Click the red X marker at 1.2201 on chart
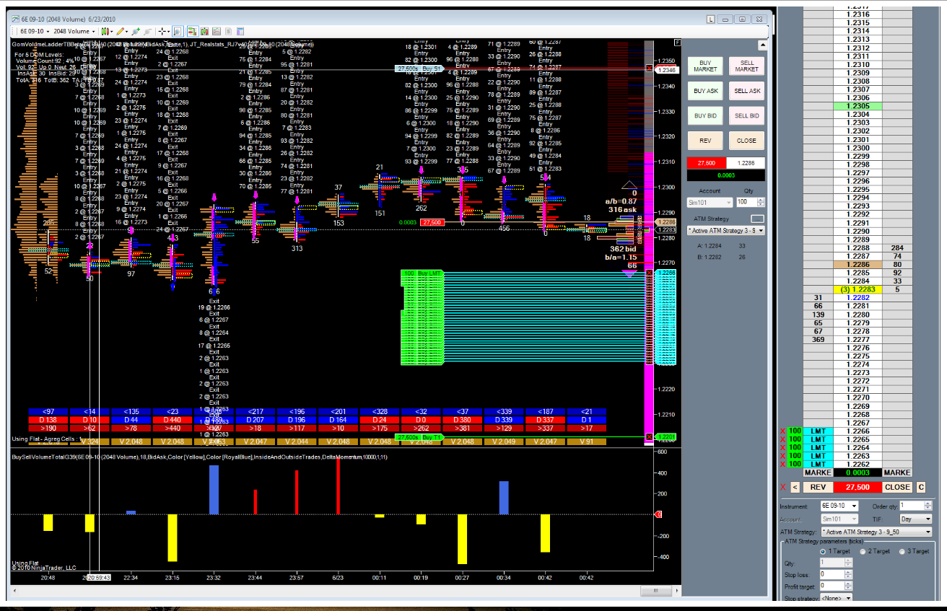The height and width of the screenshot is (611, 947). coord(649,437)
